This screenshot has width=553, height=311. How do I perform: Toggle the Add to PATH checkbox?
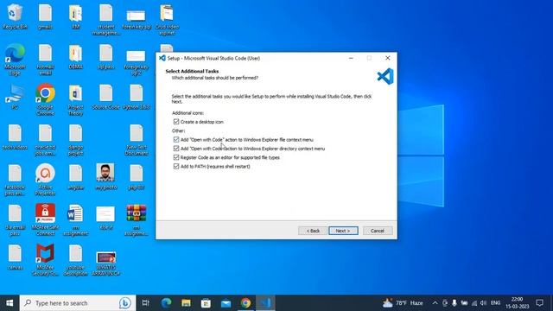(x=176, y=166)
